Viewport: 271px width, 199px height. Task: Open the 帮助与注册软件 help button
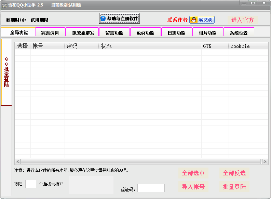(x=119, y=18)
